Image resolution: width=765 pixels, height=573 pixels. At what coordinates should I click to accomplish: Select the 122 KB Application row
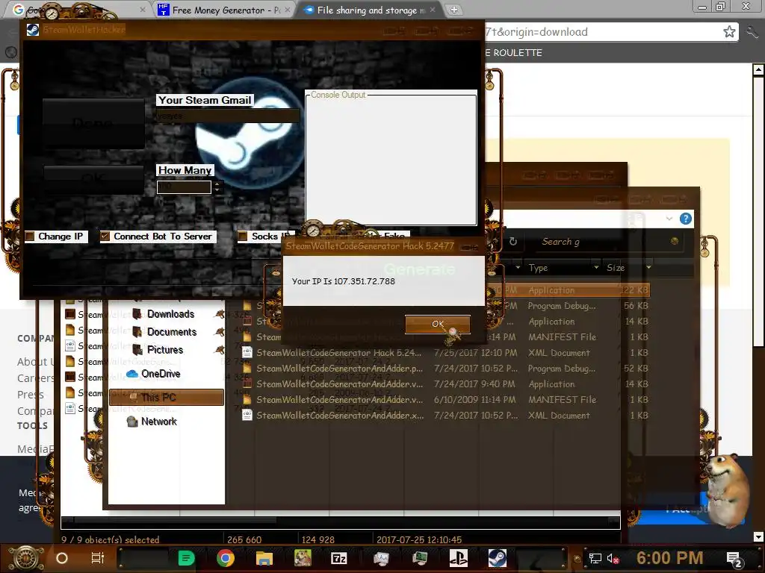(x=567, y=290)
